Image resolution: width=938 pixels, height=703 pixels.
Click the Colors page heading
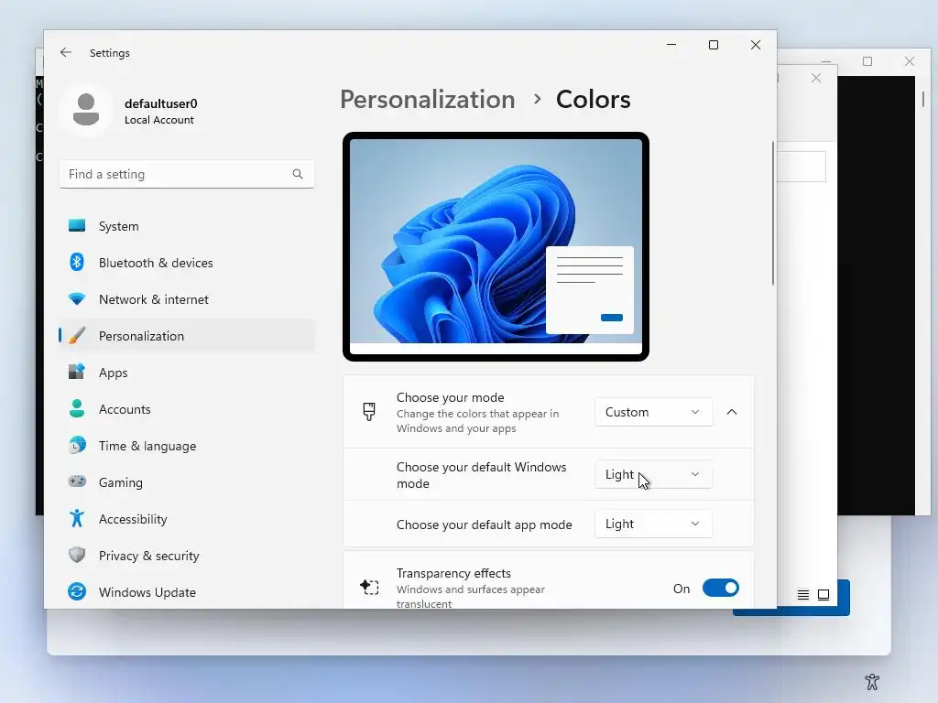coord(593,99)
